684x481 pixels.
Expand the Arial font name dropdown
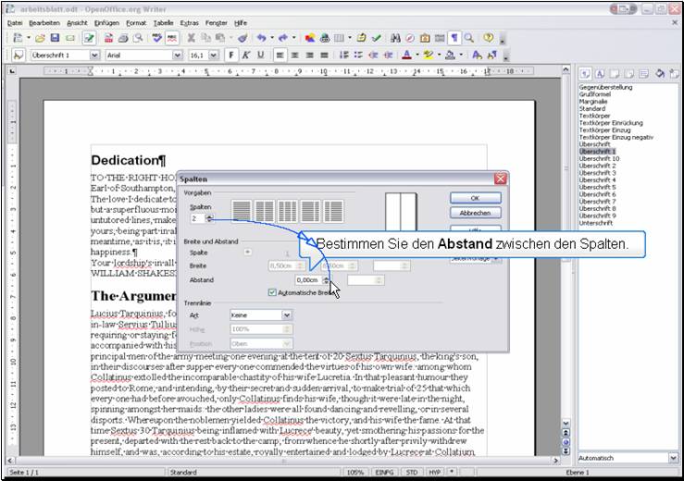pos(178,55)
